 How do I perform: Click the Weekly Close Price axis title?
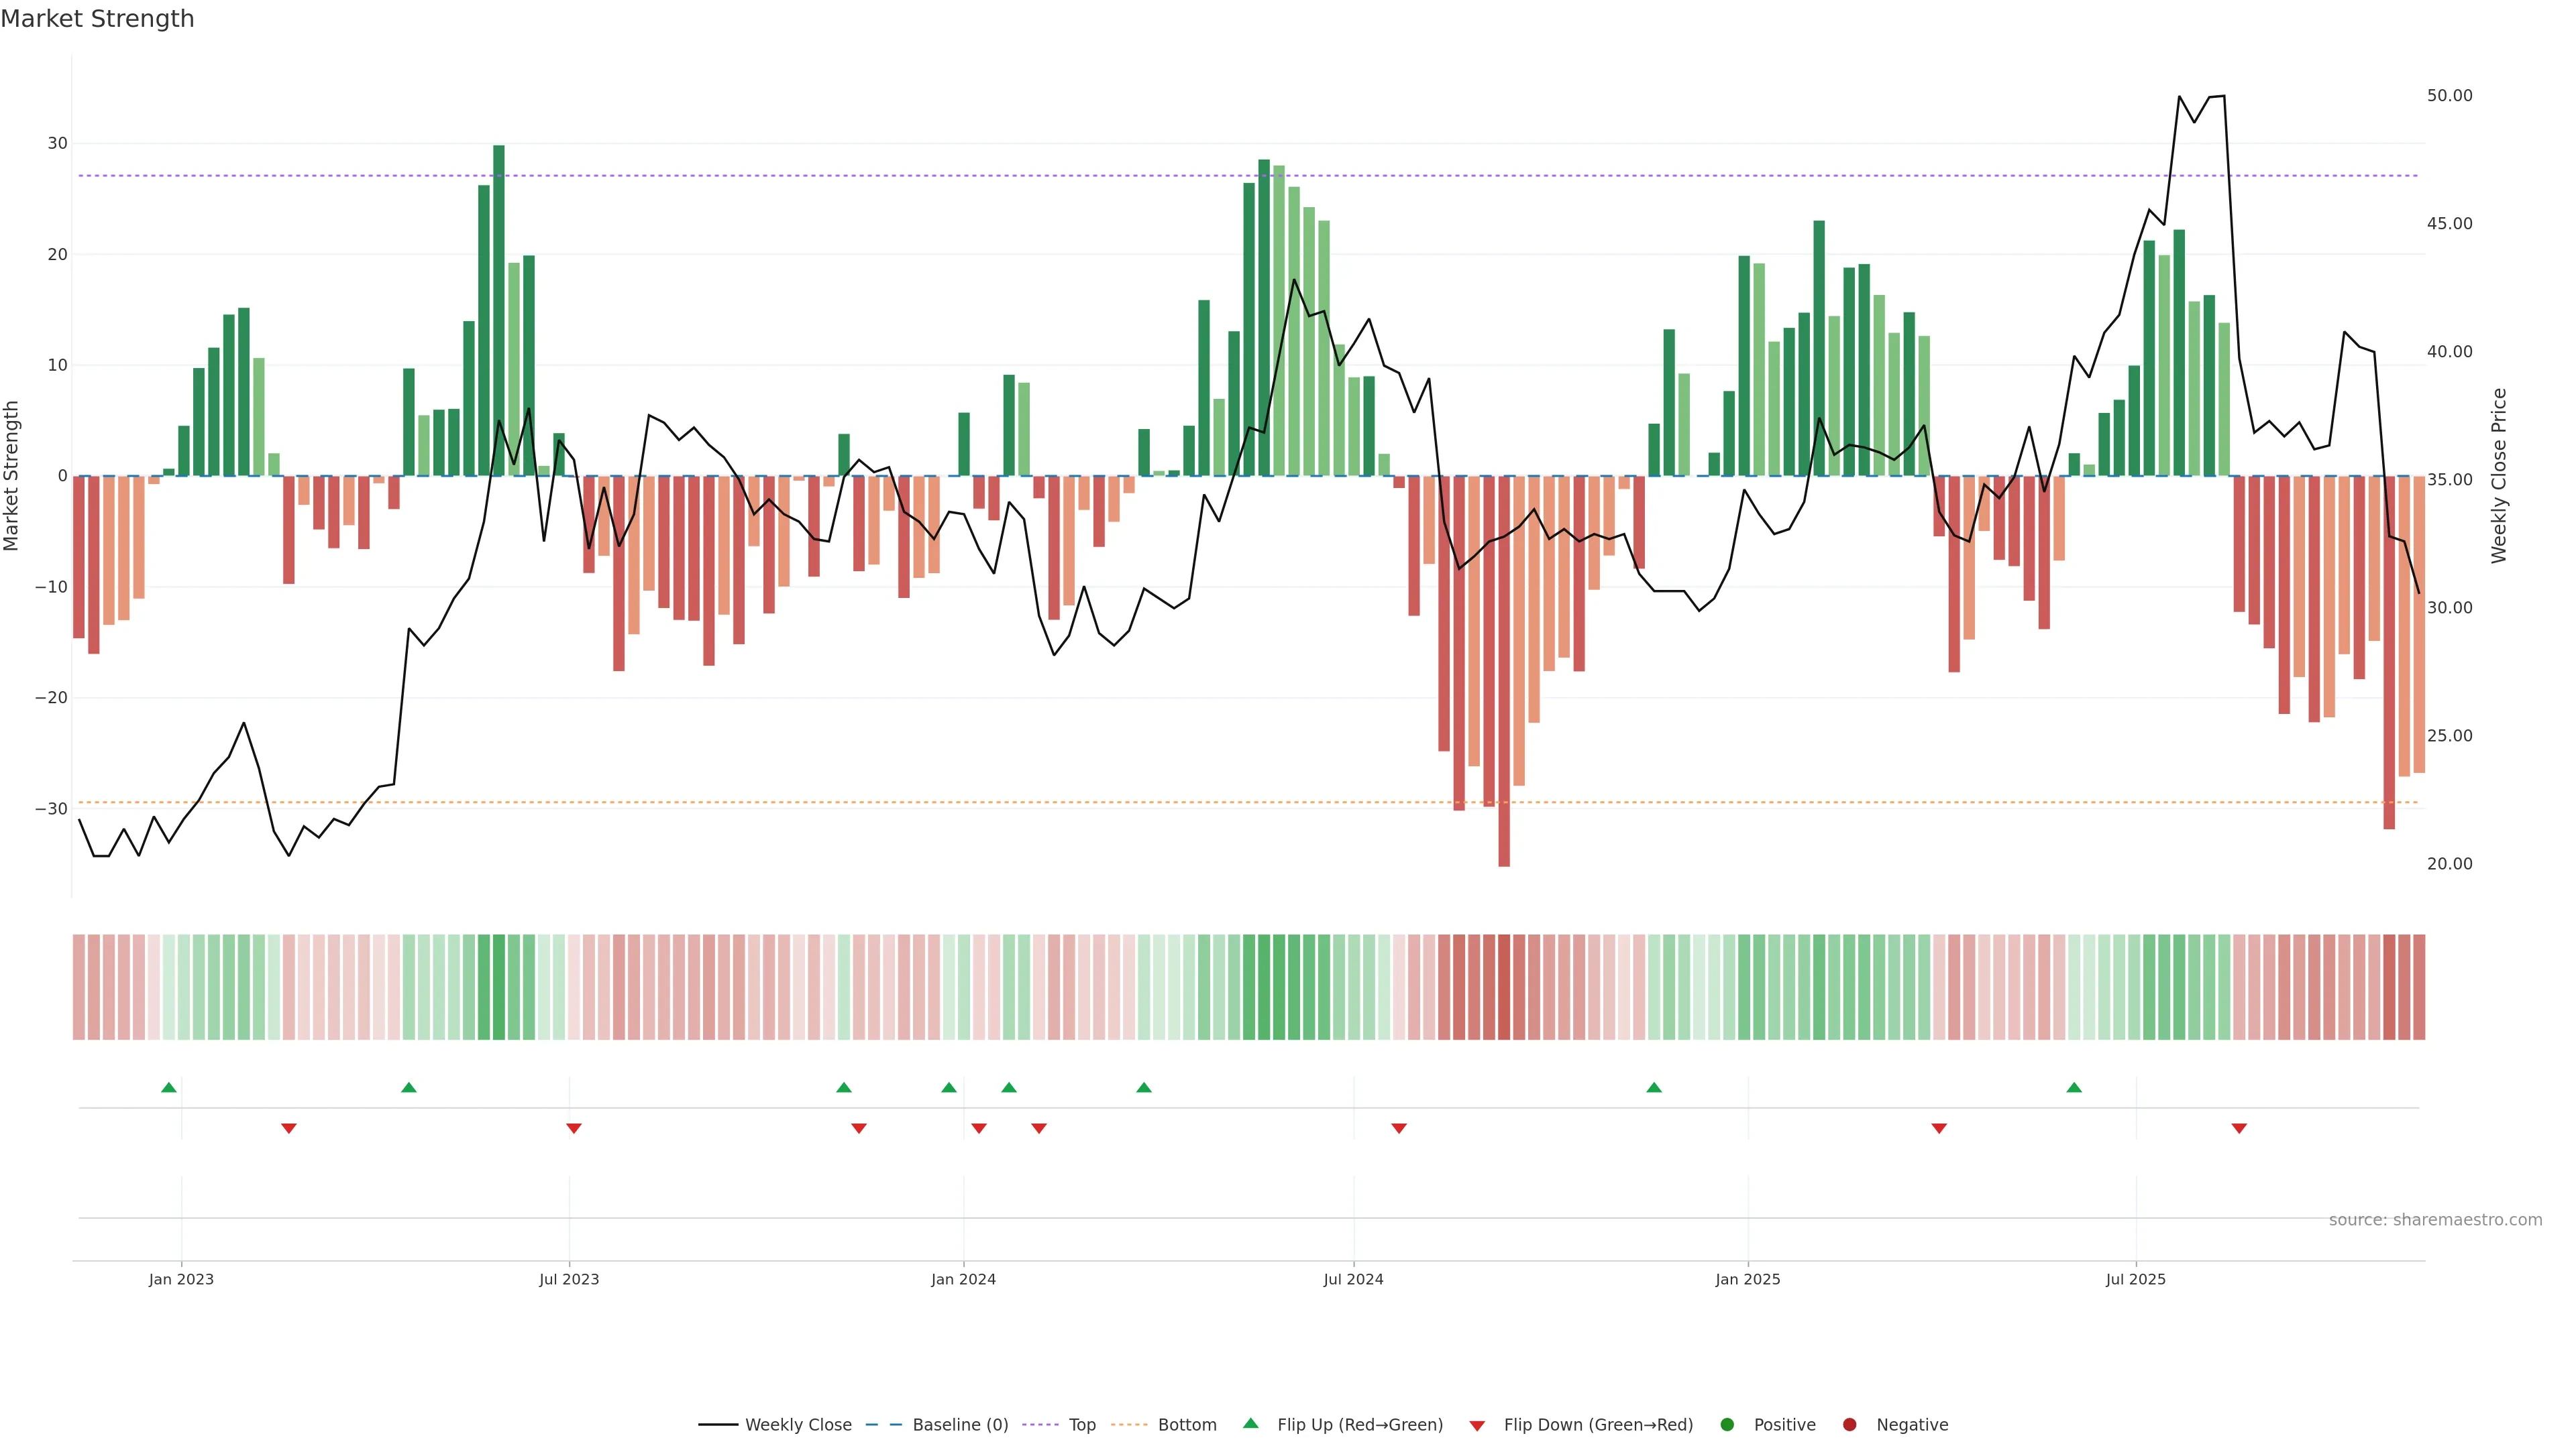click(x=2499, y=476)
